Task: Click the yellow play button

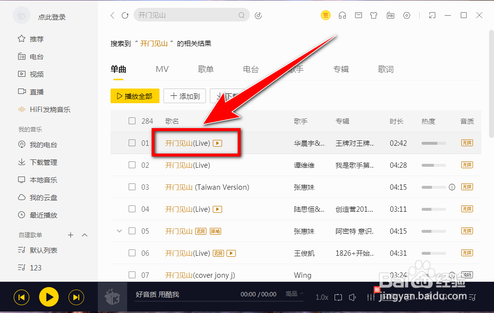Action: [x=49, y=297]
